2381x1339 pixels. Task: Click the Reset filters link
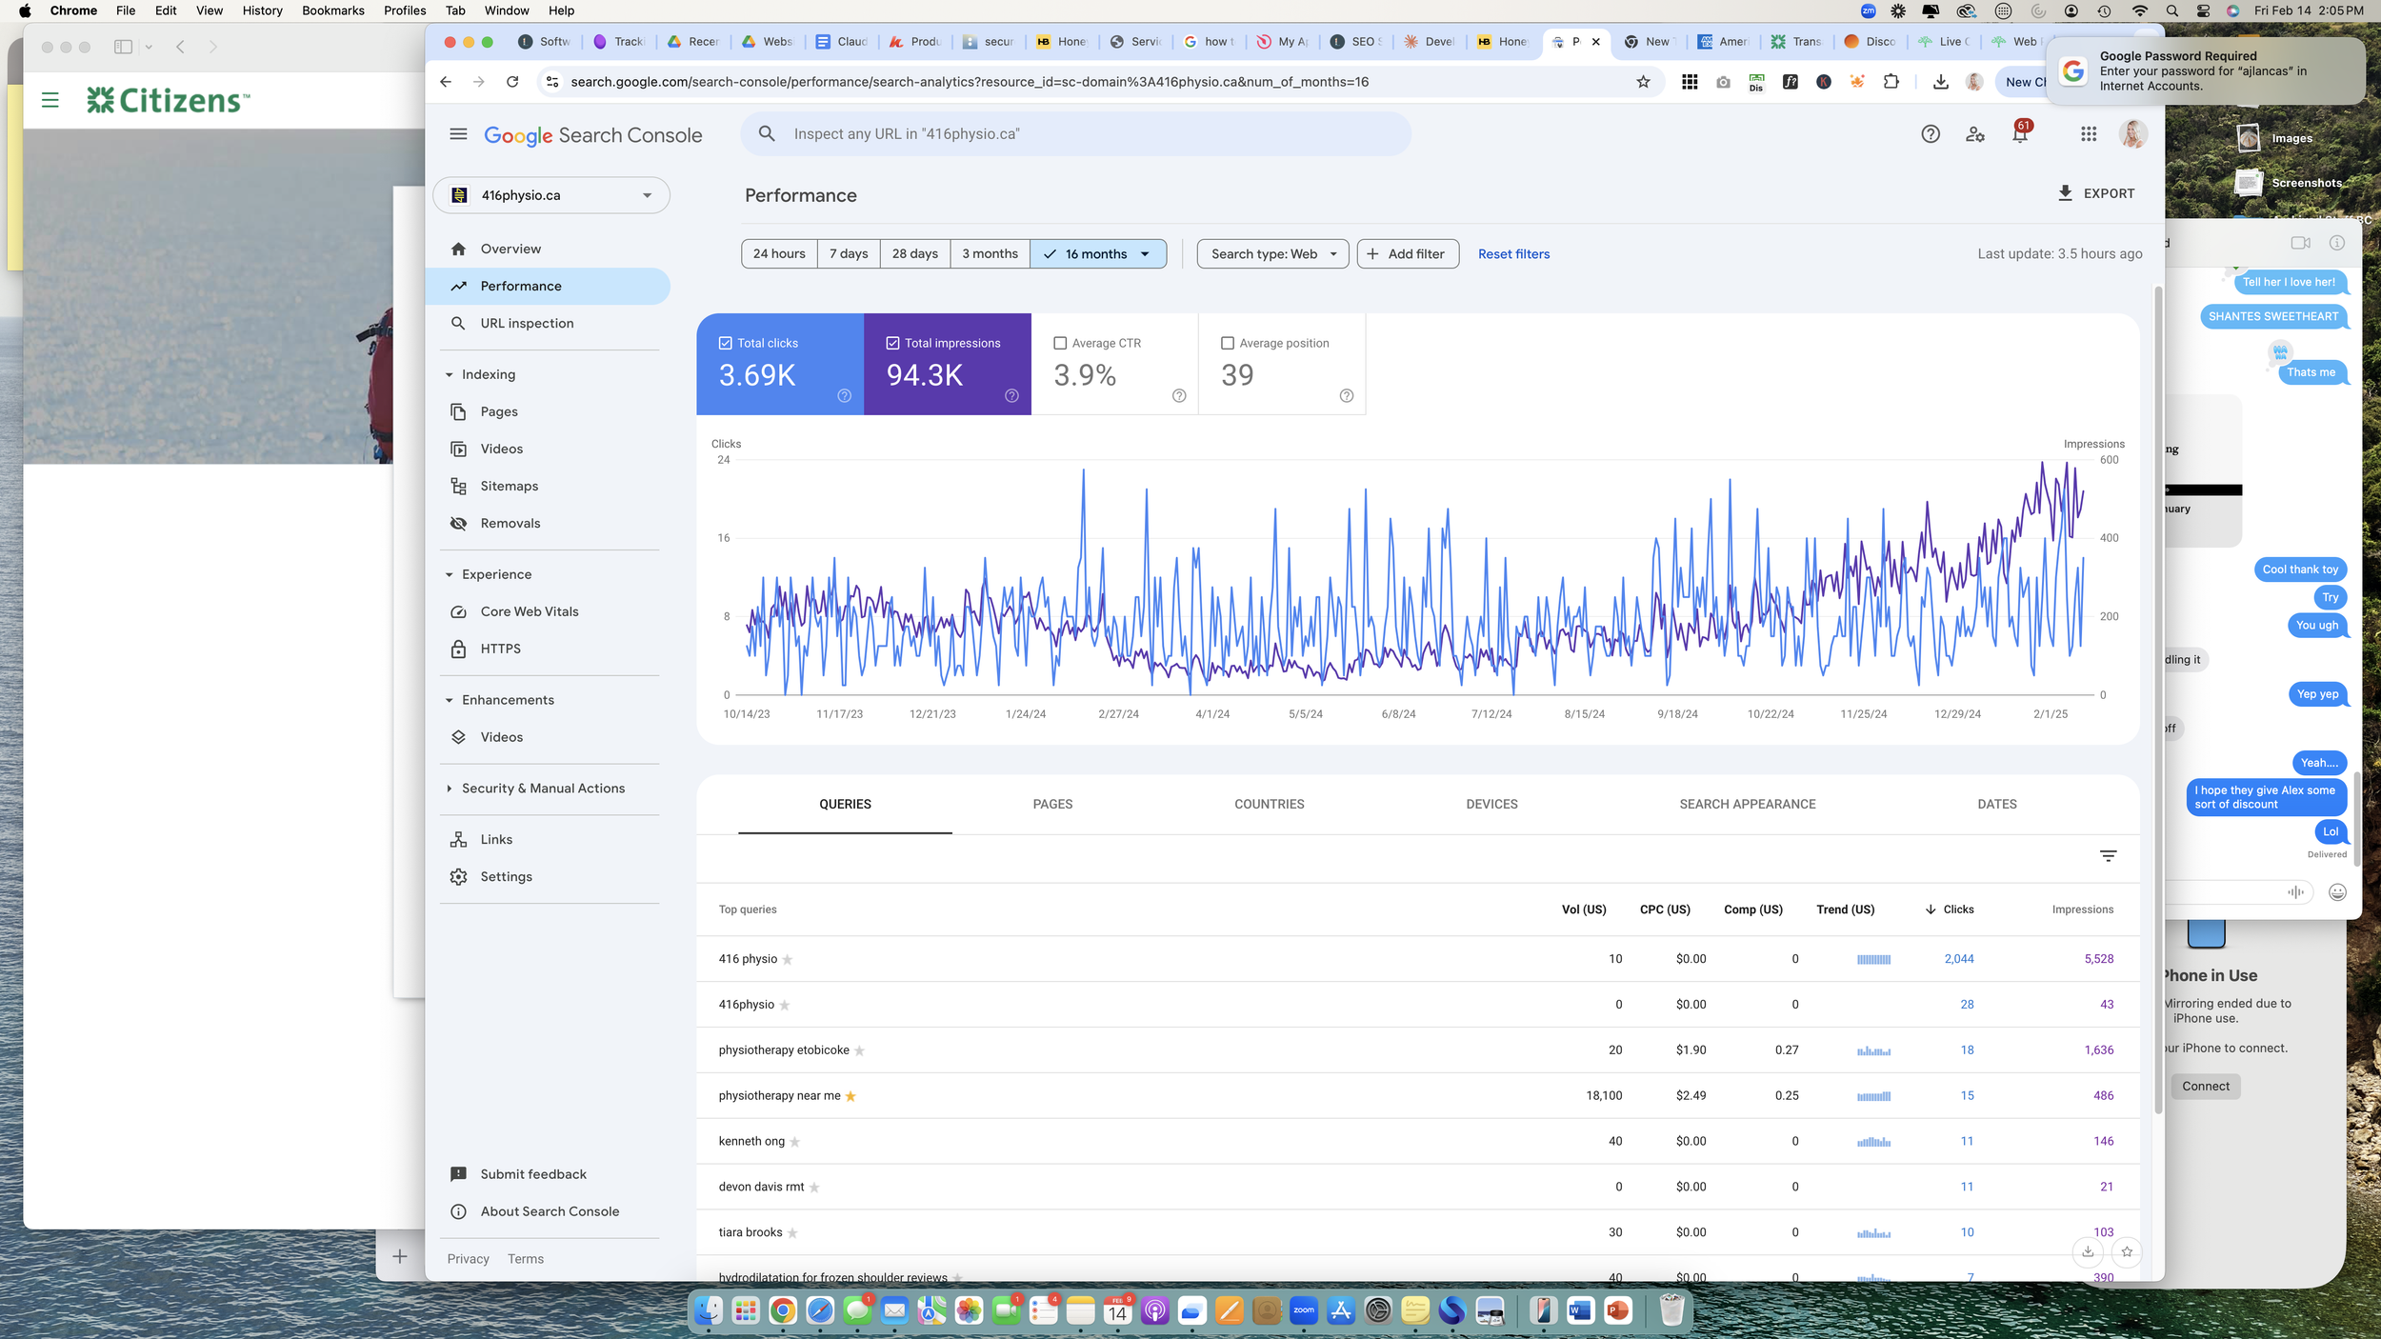click(1513, 253)
